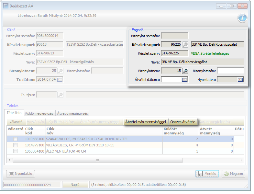Click Átadás más mennyiséggel toolbar button
254x194 pixels.
[x=100, y=122]
